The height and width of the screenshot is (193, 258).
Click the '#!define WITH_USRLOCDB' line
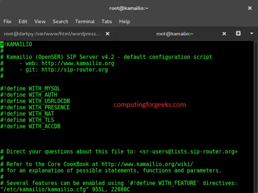(35, 101)
